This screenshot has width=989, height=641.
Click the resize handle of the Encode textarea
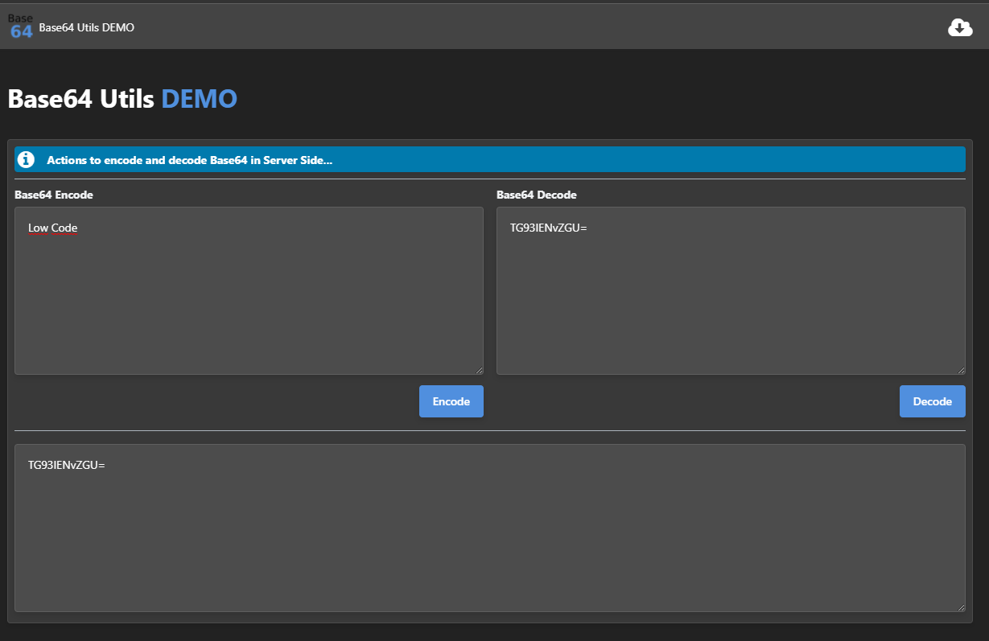[479, 370]
